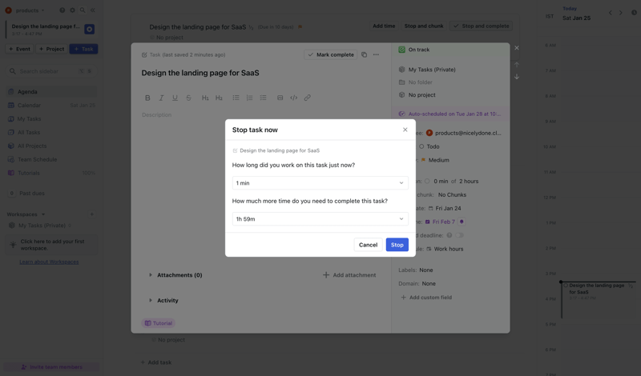Insert a numbered list
The height and width of the screenshot is (376, 641).
click(249, 98)
